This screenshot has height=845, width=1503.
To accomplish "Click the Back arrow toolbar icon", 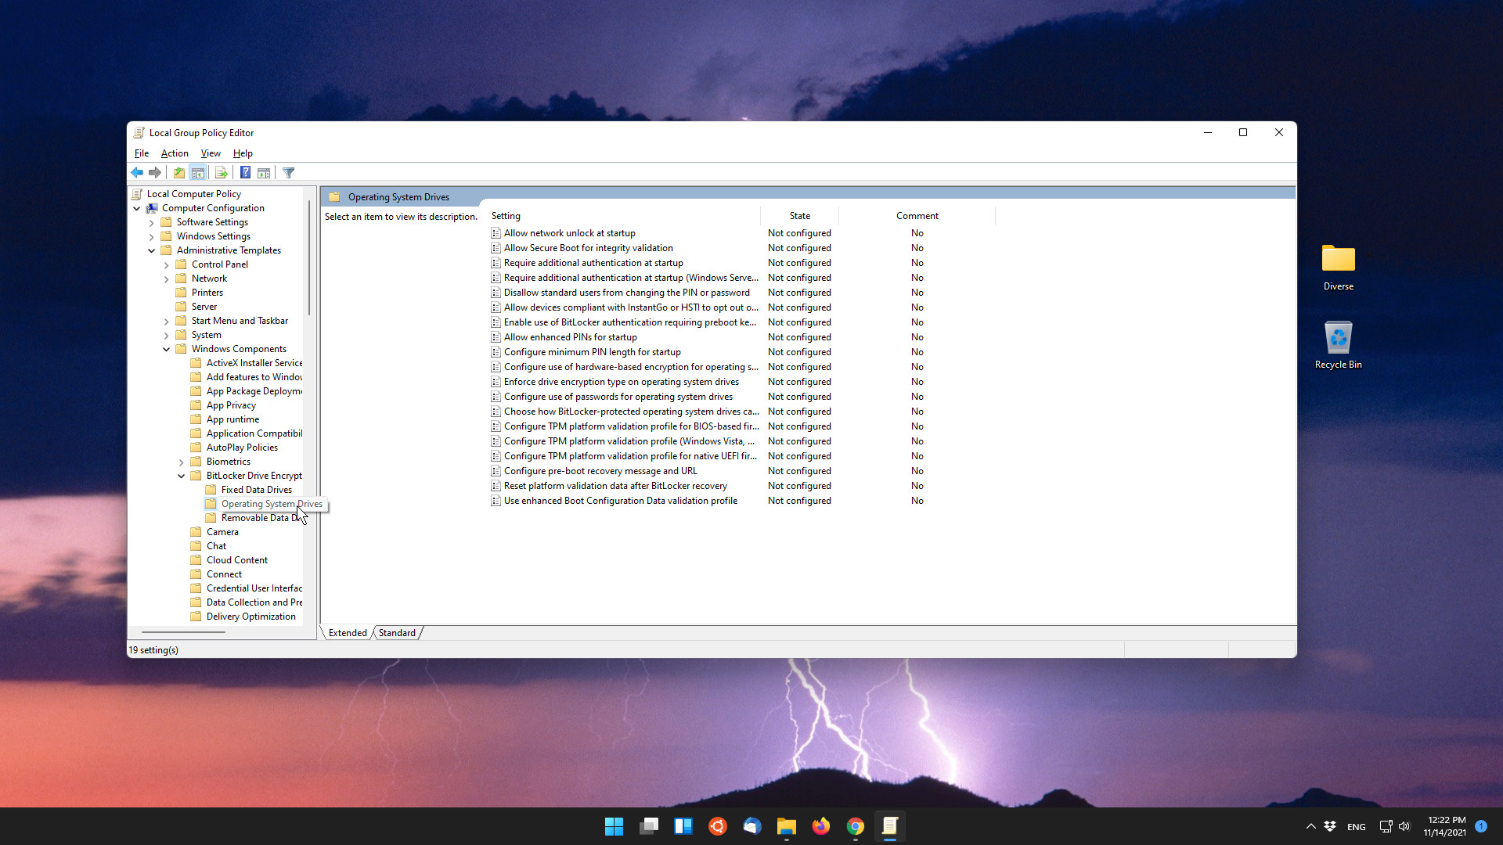I will click(137, 173).
